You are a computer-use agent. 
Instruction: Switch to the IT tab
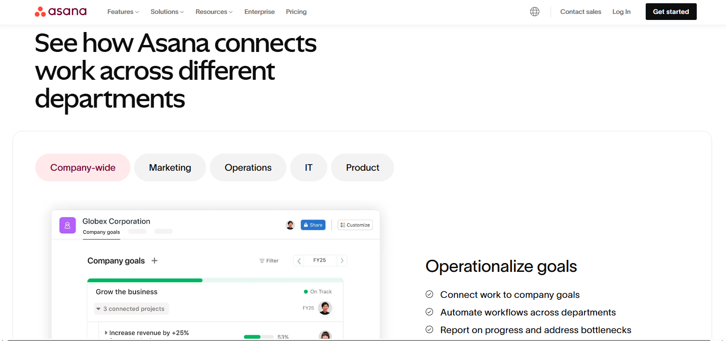(x=309, y=167)
